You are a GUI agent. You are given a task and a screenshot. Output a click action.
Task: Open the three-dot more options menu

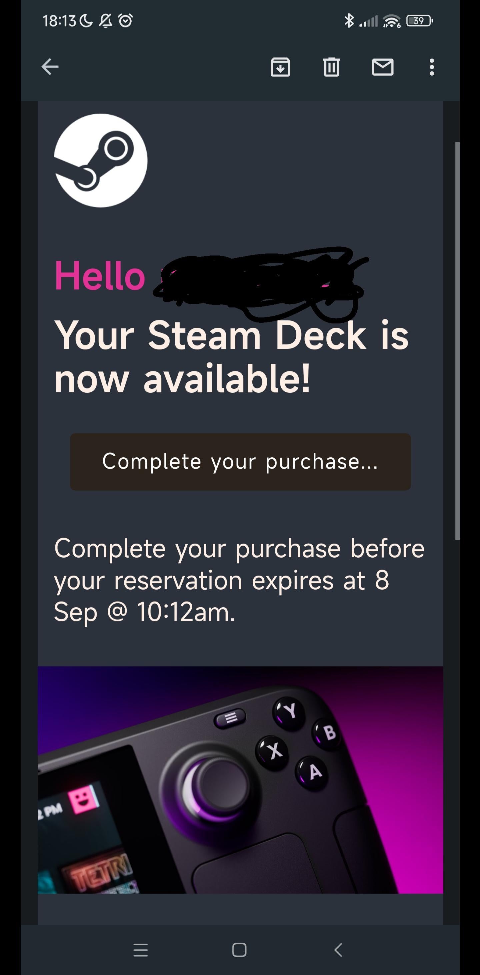click(x=432, y=67)
